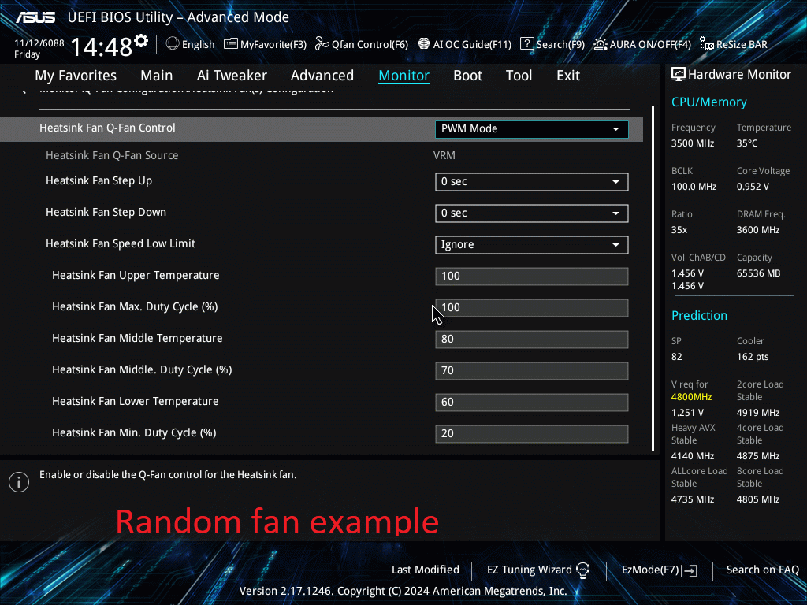Open the Heatsink Fan Q-Fan Control dropdown
807x605 pixels.
(x=531, y=129)
